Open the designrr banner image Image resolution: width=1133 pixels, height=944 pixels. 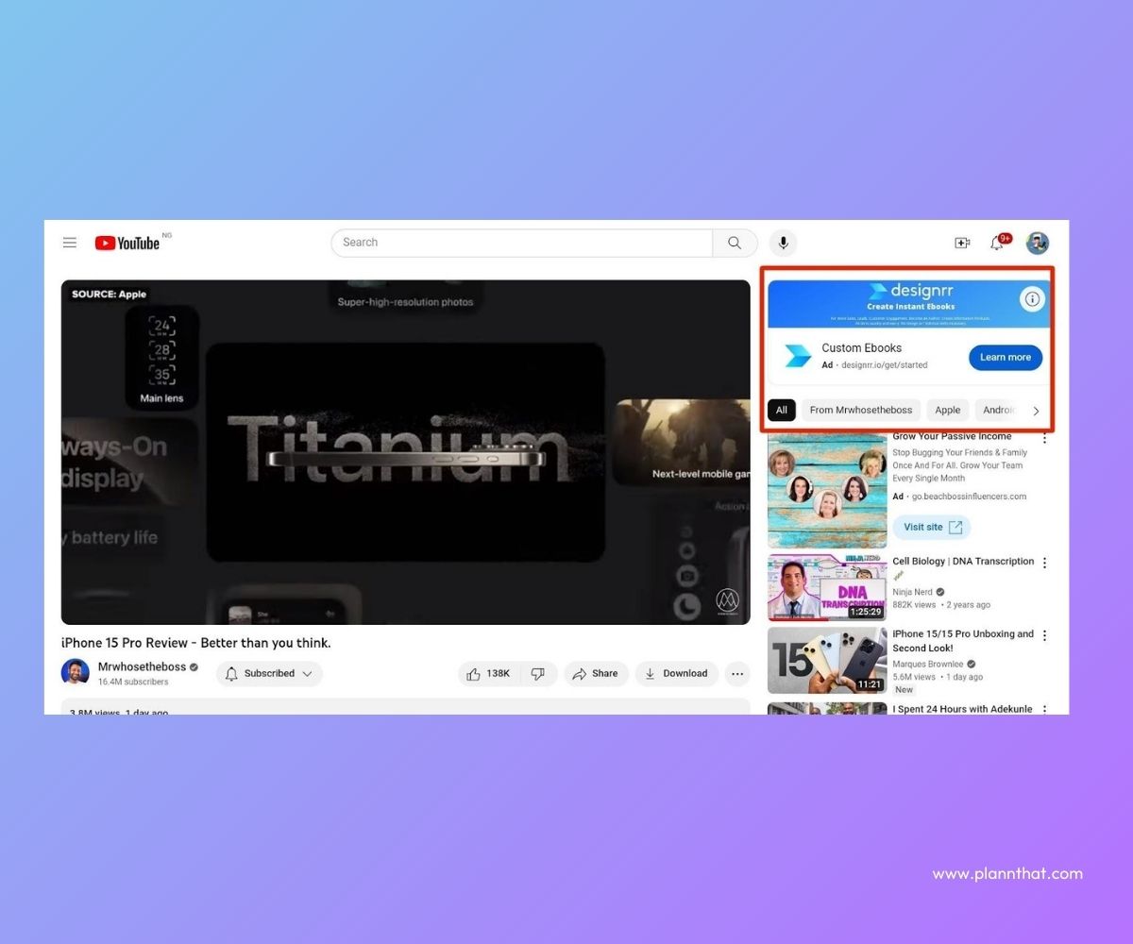point(908,303)
